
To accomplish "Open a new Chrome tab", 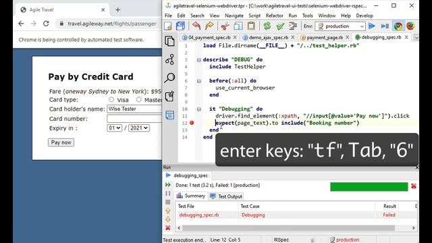I will (118, 10).
